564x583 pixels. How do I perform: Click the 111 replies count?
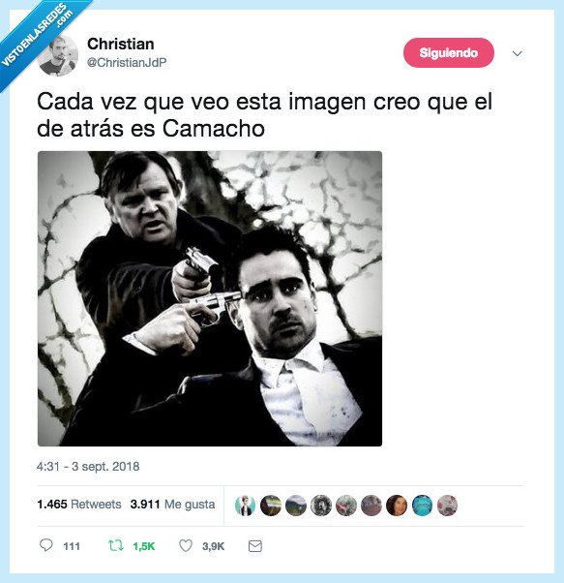(72, 546)
